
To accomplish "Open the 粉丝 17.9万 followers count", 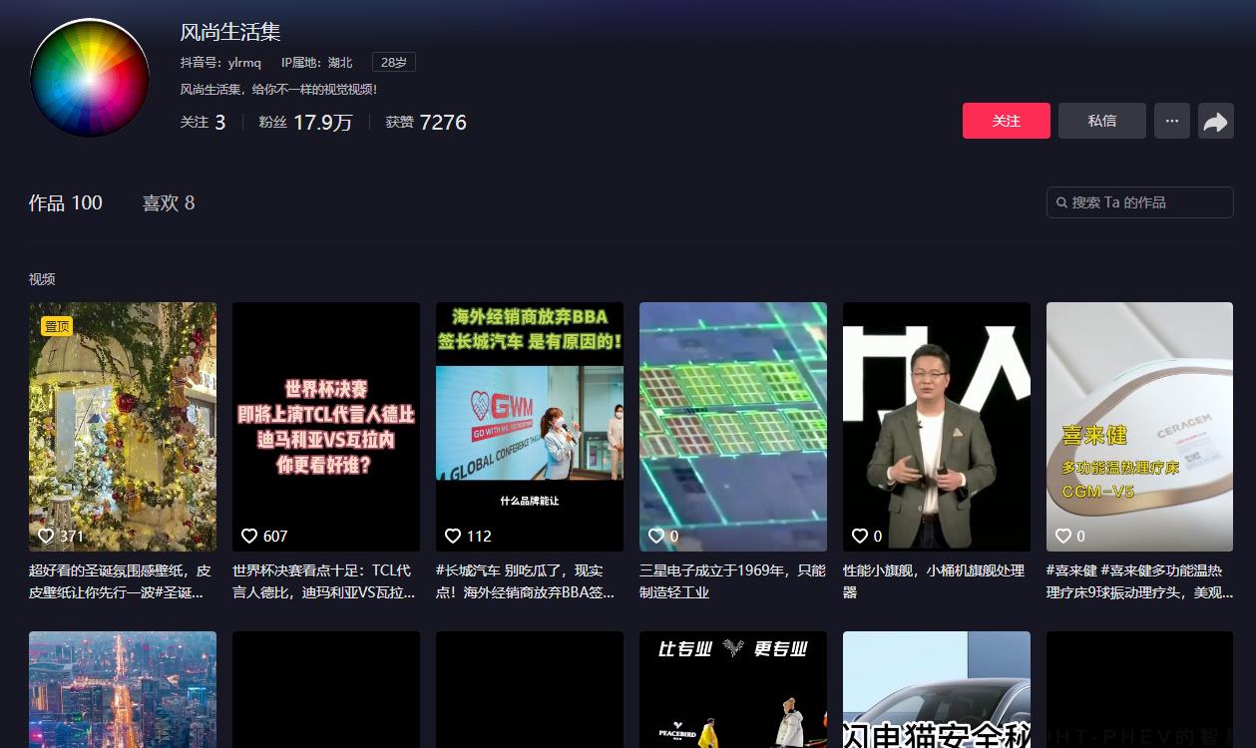I will [x=305, y=122].
